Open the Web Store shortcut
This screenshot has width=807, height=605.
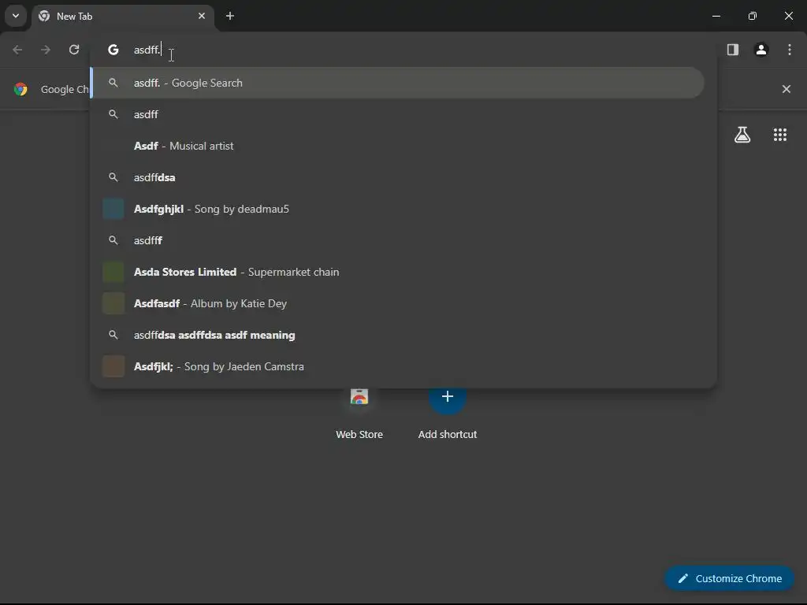(x=359, y=411)
